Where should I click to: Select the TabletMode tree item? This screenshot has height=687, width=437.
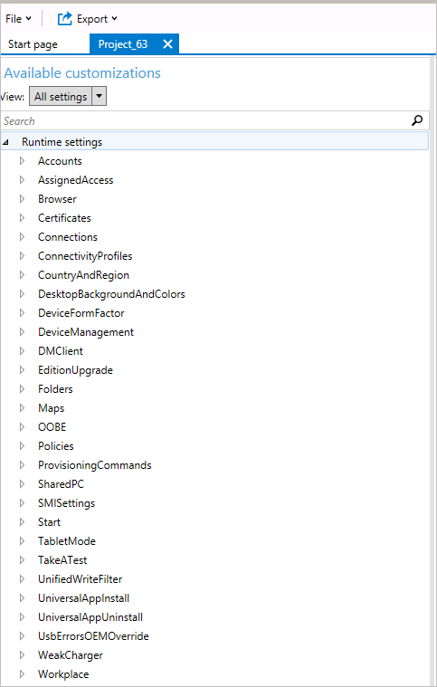tap(67, 541)
